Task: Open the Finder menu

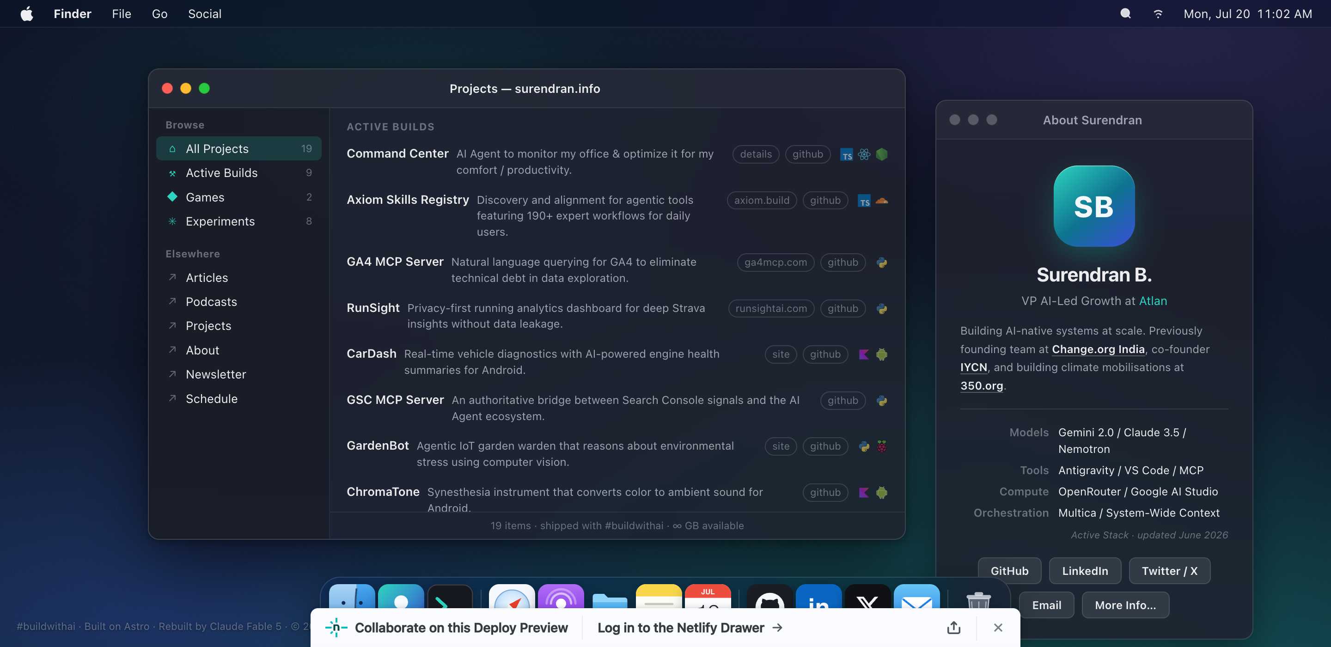Action: pos(73,14)
